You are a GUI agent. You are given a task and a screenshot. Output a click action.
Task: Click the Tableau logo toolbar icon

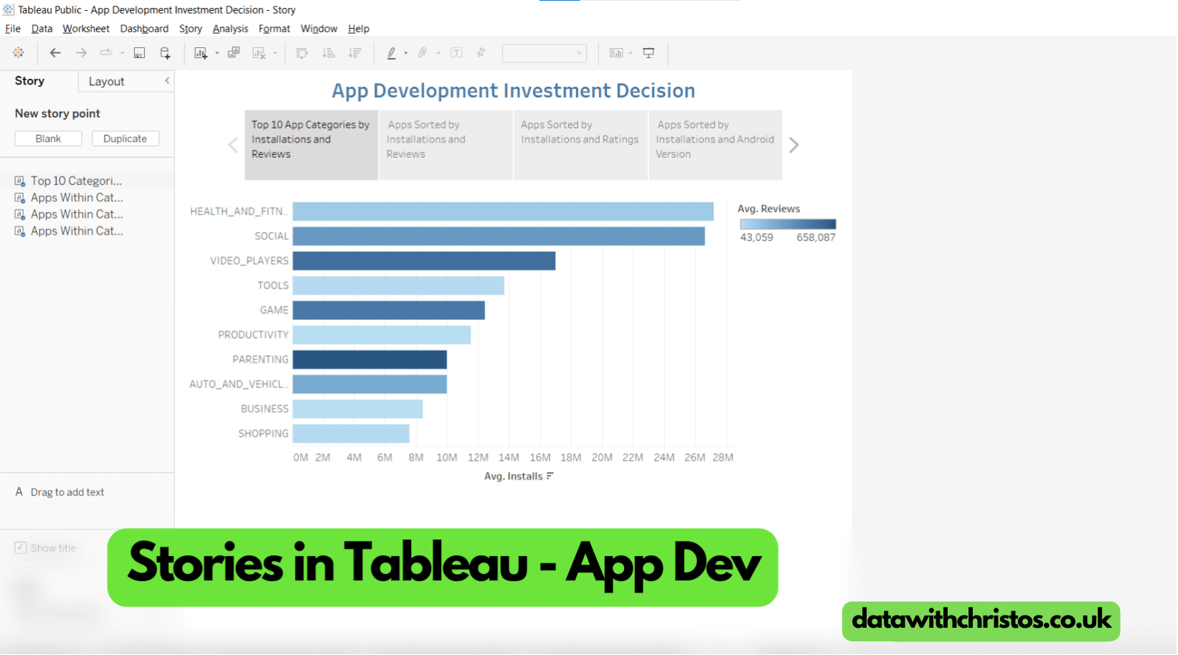coord(19,52)
